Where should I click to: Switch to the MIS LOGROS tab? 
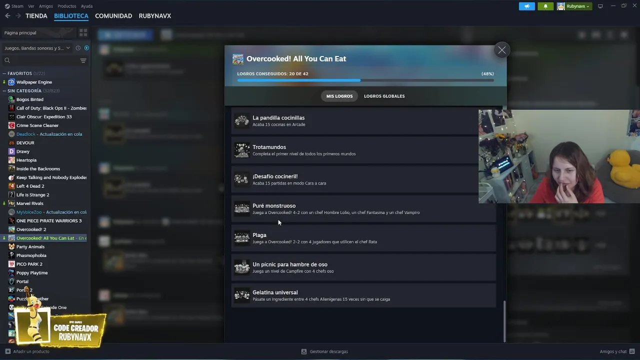(339, 96)
